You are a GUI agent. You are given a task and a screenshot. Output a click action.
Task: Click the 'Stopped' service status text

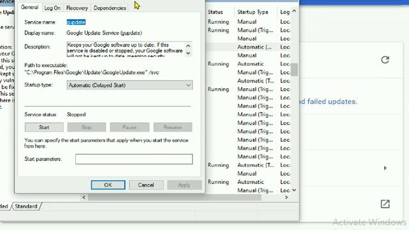(x=76, y=114)
